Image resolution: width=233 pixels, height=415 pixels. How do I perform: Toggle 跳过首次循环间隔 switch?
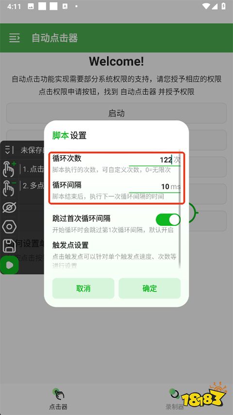point(168,220)
